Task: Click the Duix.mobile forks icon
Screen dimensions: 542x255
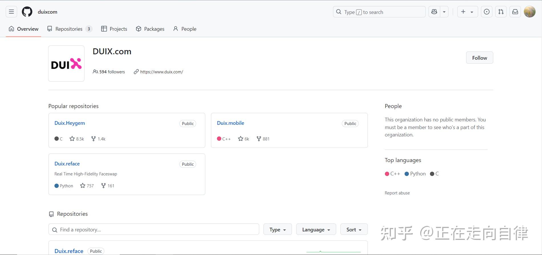Action: click(x=259, y=139)
